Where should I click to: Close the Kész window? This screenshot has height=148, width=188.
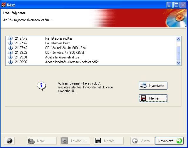point(183,5)
